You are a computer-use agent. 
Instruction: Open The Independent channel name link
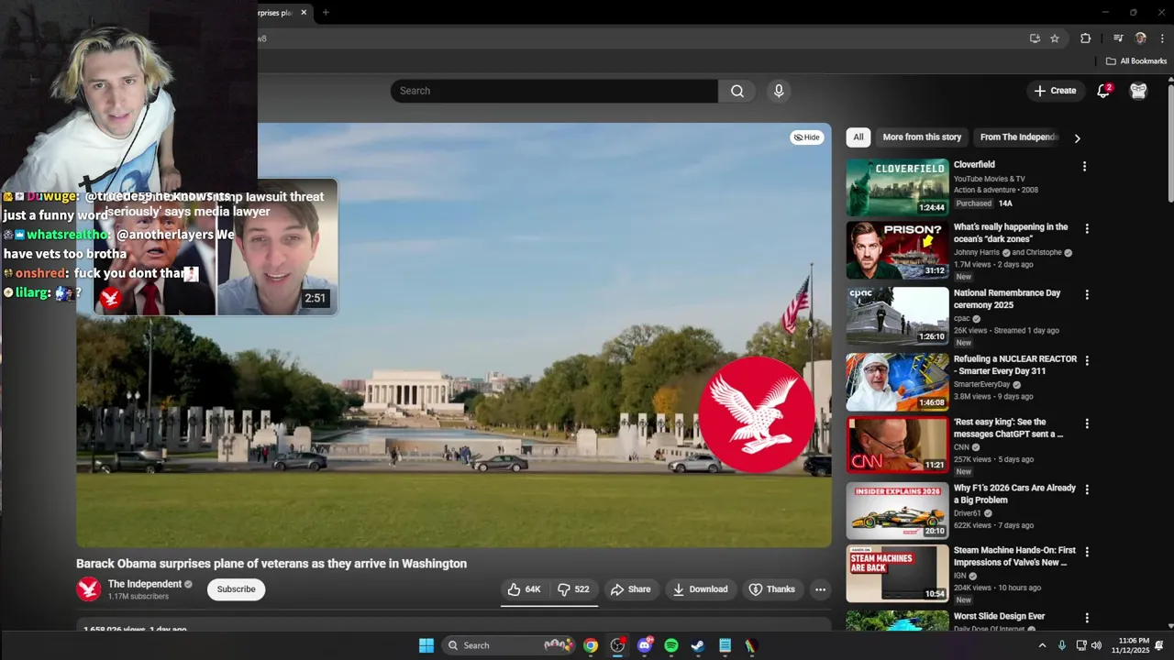coord(145,584)
